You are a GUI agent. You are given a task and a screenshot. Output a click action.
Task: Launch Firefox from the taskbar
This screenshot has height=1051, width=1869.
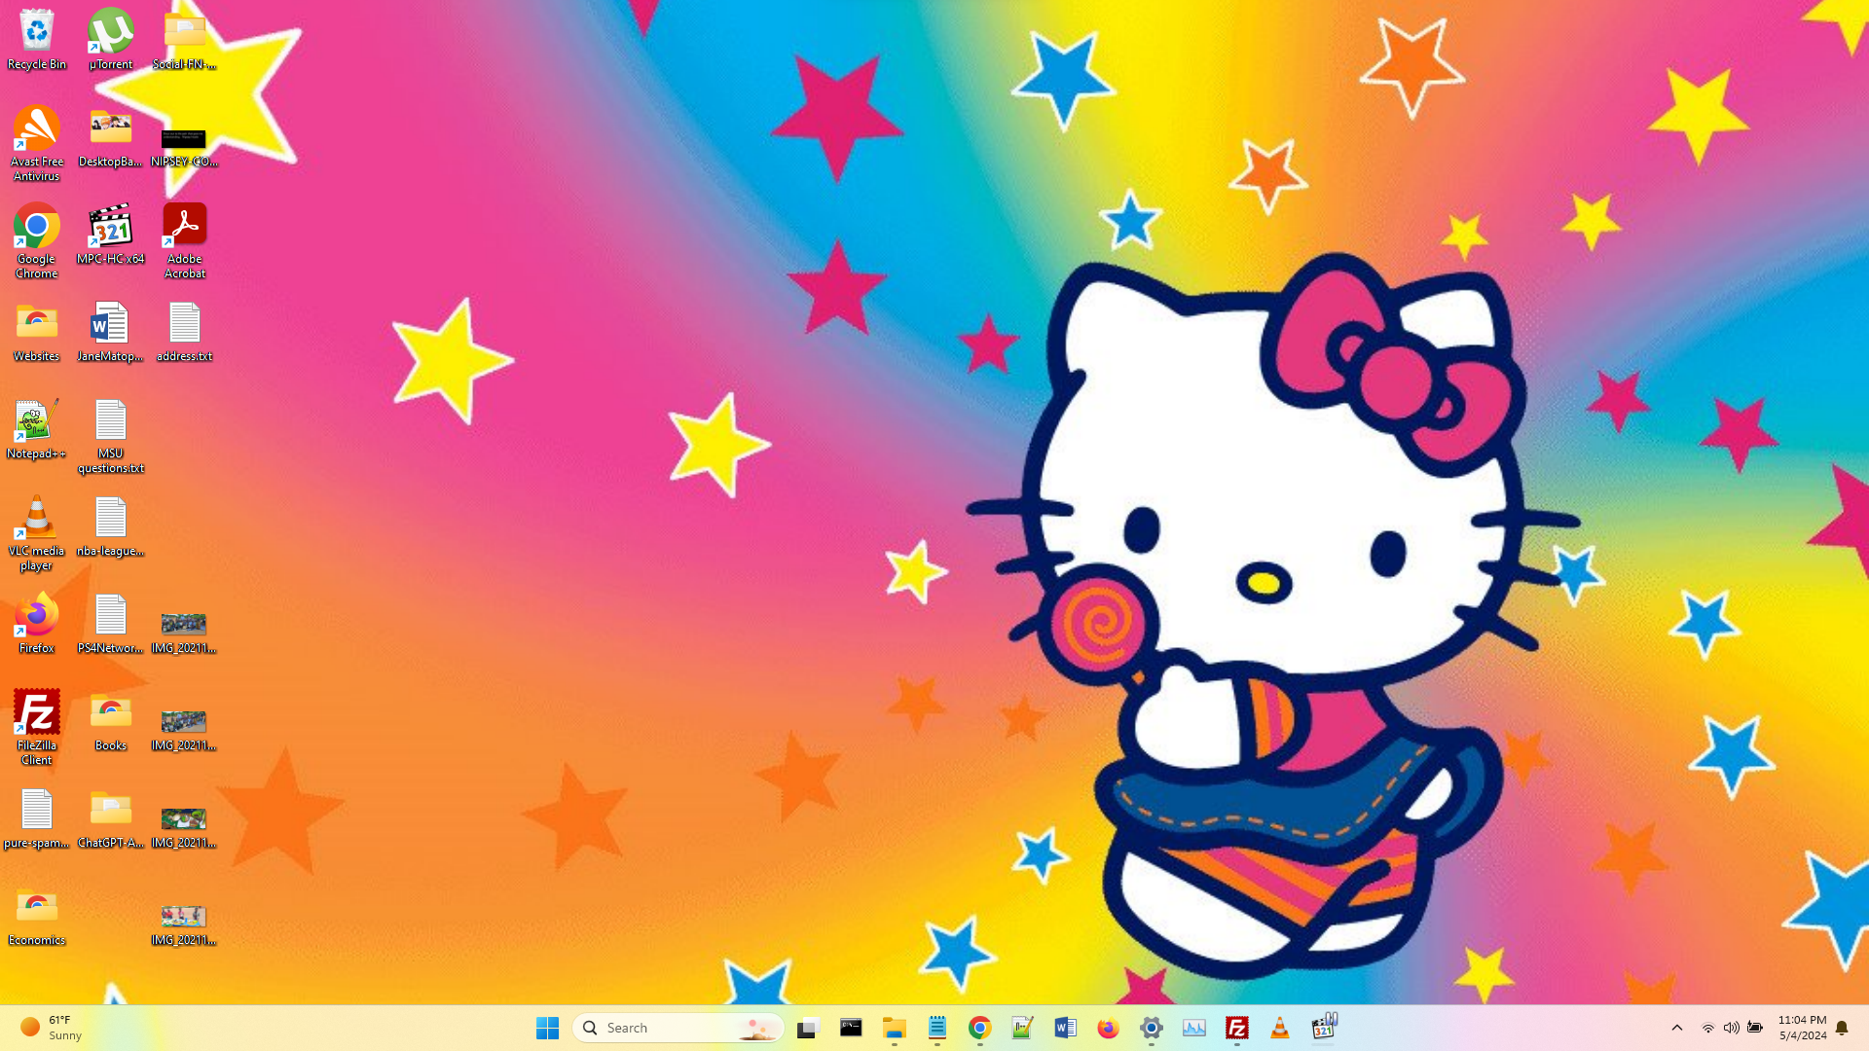(x=1108, y=1028)
